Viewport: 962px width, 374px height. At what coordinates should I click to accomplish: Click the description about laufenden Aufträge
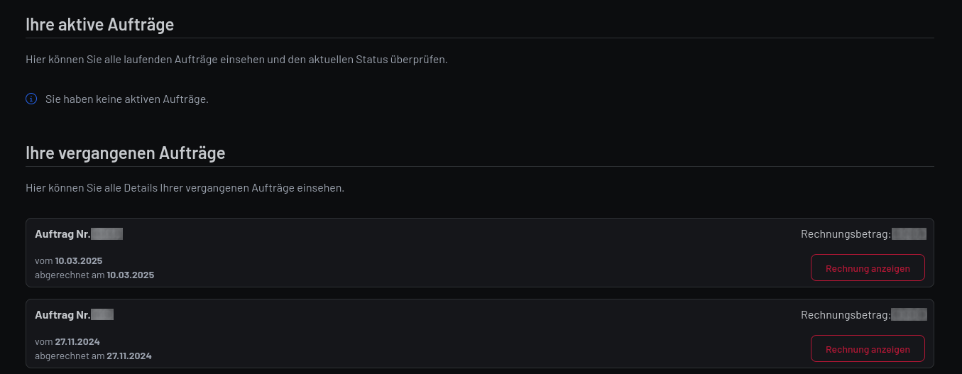pos(236,60)
